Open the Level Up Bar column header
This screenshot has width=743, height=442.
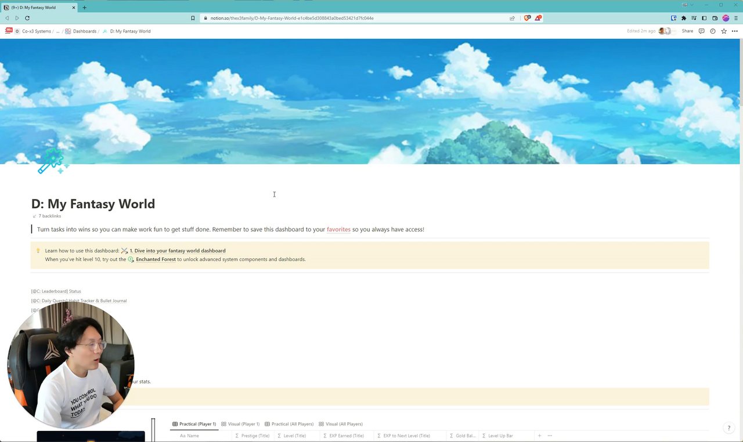point(497,436)
